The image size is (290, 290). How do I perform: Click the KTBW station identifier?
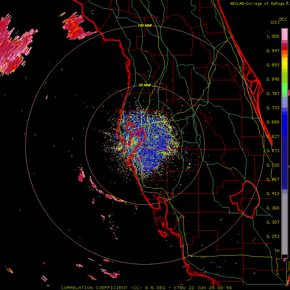click(x=180, y=288)
